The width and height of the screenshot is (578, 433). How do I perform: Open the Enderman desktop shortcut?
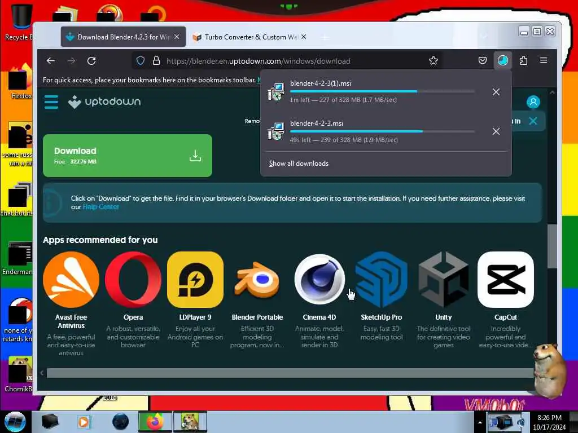point(17,258)
